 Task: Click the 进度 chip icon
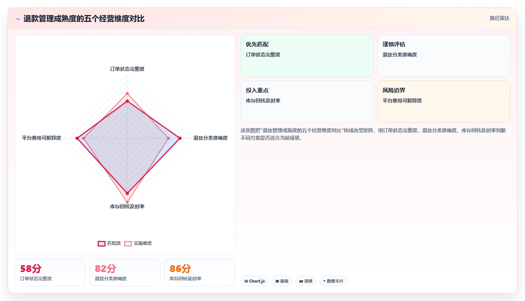pyautogui.click(x=301, y=281)
